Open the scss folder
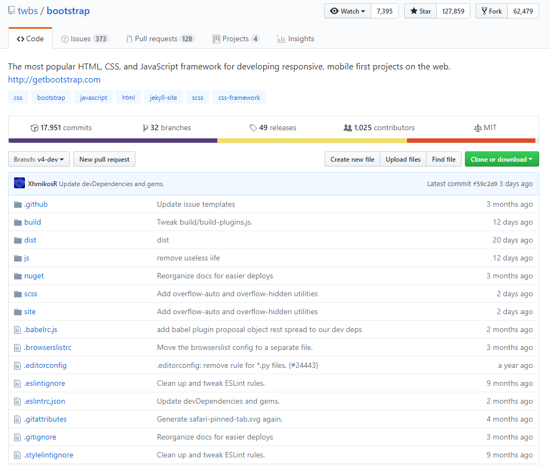 click(30, 294)
